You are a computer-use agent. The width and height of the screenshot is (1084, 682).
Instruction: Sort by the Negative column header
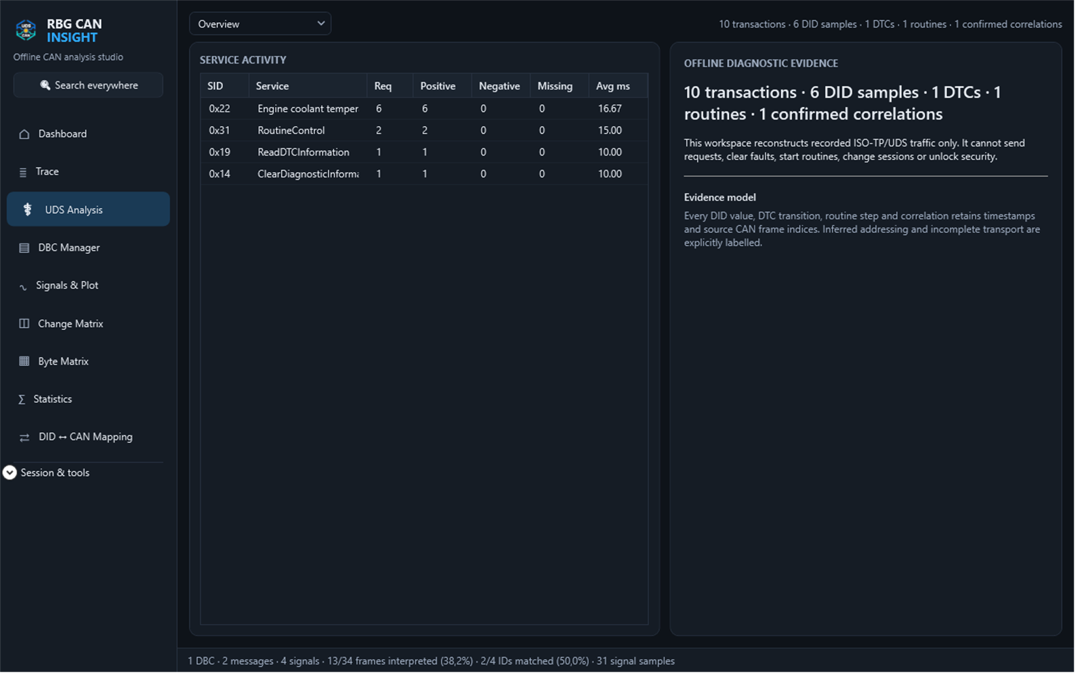tap(501, 86)
